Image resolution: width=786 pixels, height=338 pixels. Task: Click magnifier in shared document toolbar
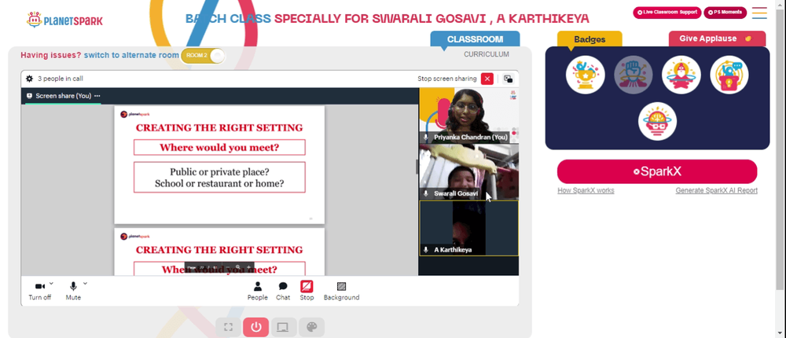[237, 267]
